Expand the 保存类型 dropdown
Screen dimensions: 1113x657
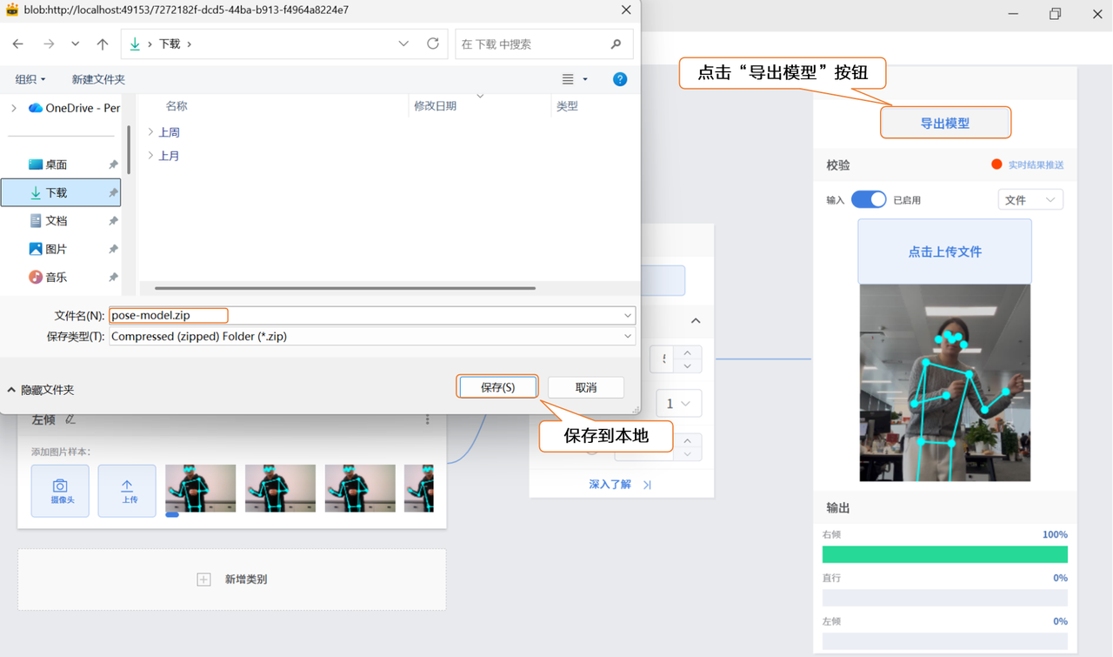point(628,337)
